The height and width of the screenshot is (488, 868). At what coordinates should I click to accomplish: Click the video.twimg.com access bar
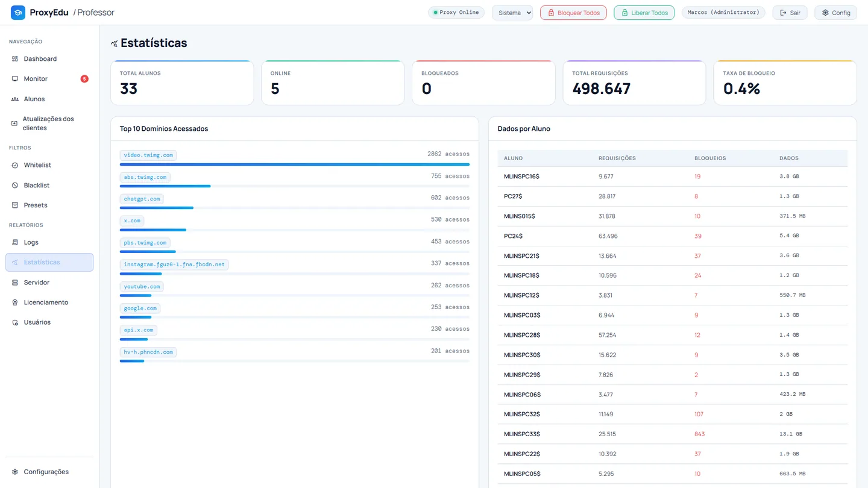point(295,164)
